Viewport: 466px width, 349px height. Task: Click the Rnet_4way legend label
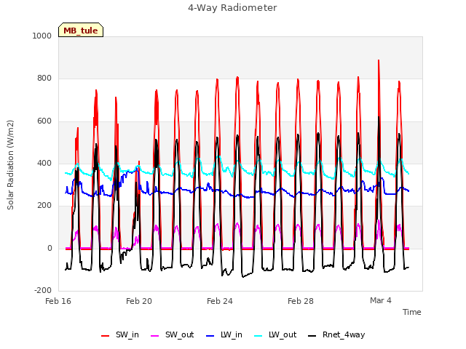click(x=344, y=335)
